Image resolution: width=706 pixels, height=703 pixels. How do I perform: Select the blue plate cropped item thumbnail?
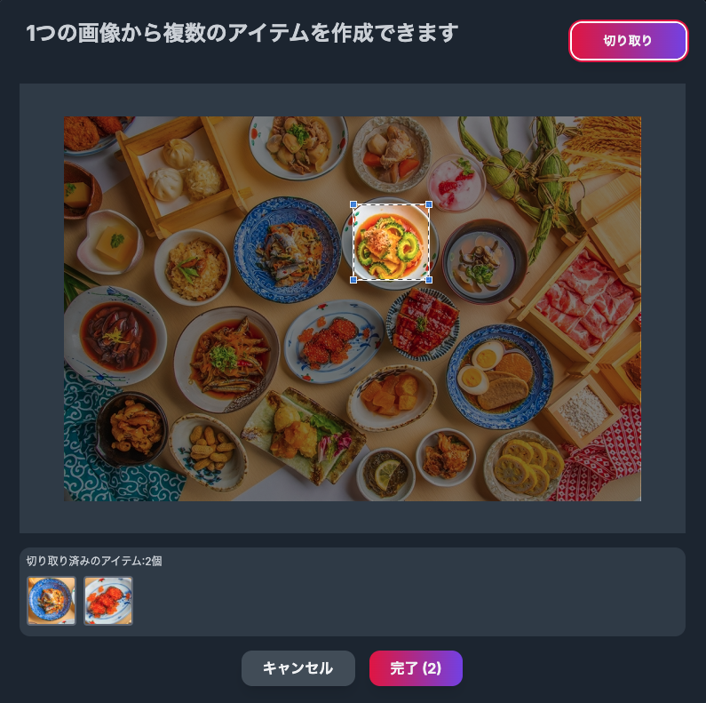point(52,600)
